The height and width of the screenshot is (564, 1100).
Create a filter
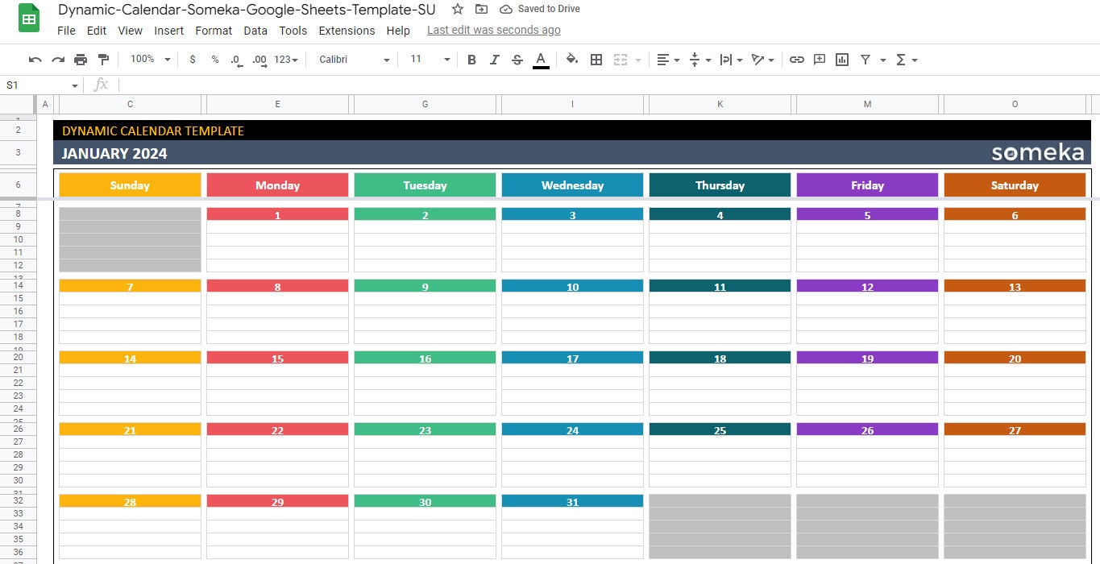pyautogui.click(x=865, y=60)
